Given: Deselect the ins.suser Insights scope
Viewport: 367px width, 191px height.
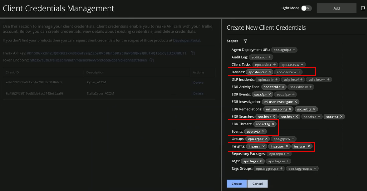Looking at the screenshot, I should (x=287, y=146).
